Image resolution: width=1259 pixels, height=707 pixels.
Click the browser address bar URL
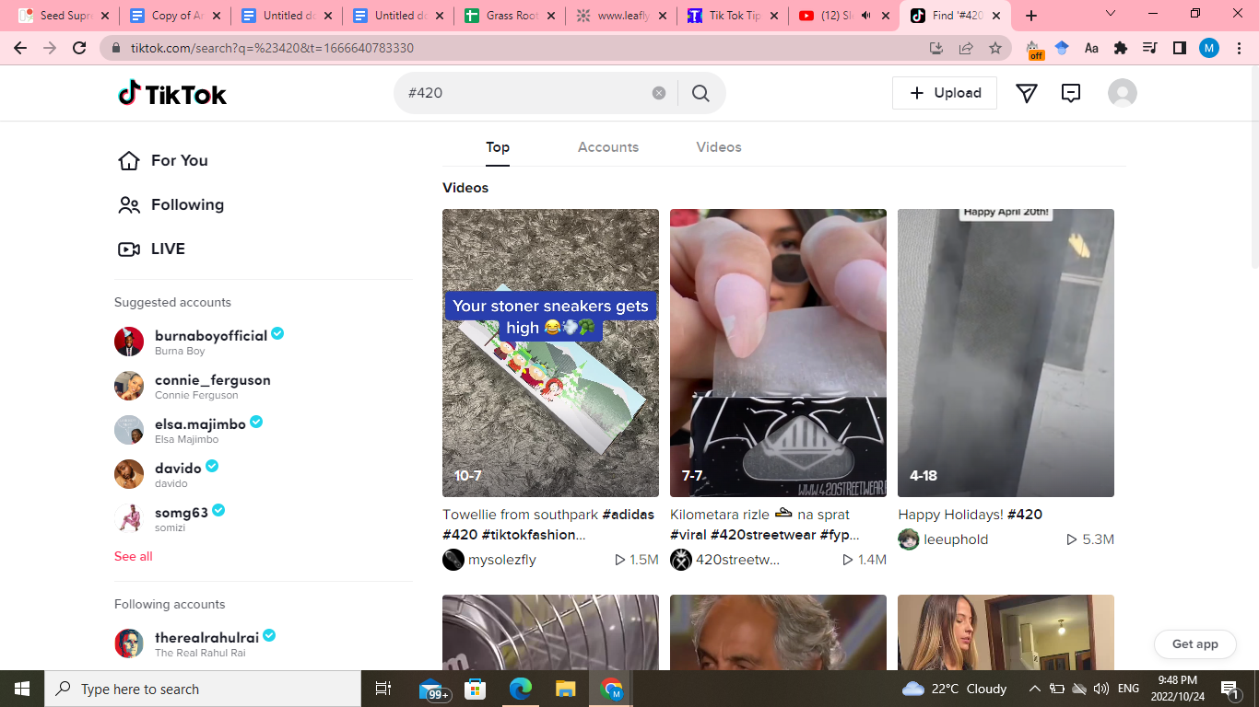coord(272,48)
